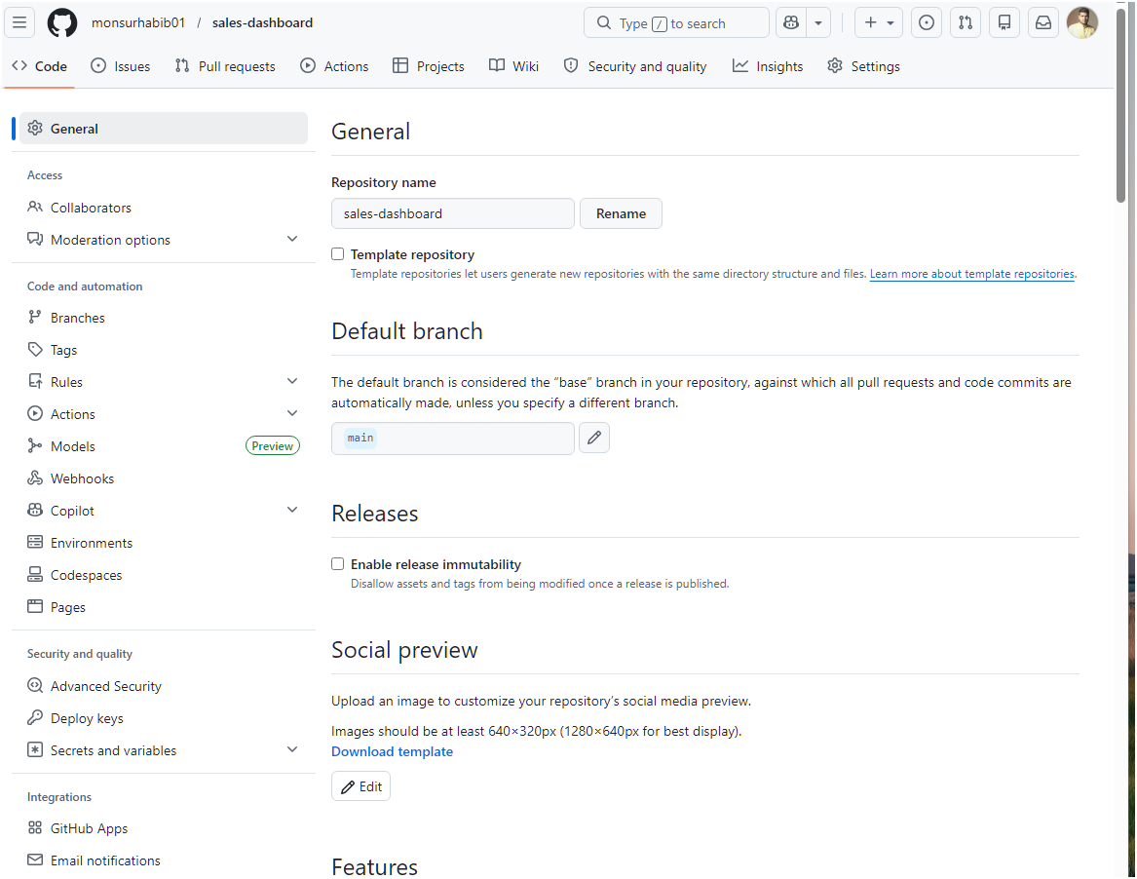Switch to the Pull requests tab

[225, 66]
